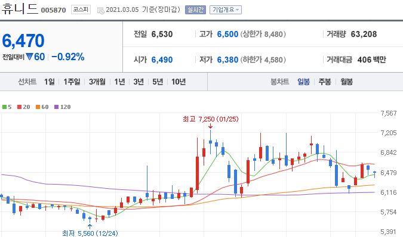Image resolution: width=403 pixels, height=237 pixels.
Task: Click the green 5-day moving average legend swatch
Action: tap(4, 107)
